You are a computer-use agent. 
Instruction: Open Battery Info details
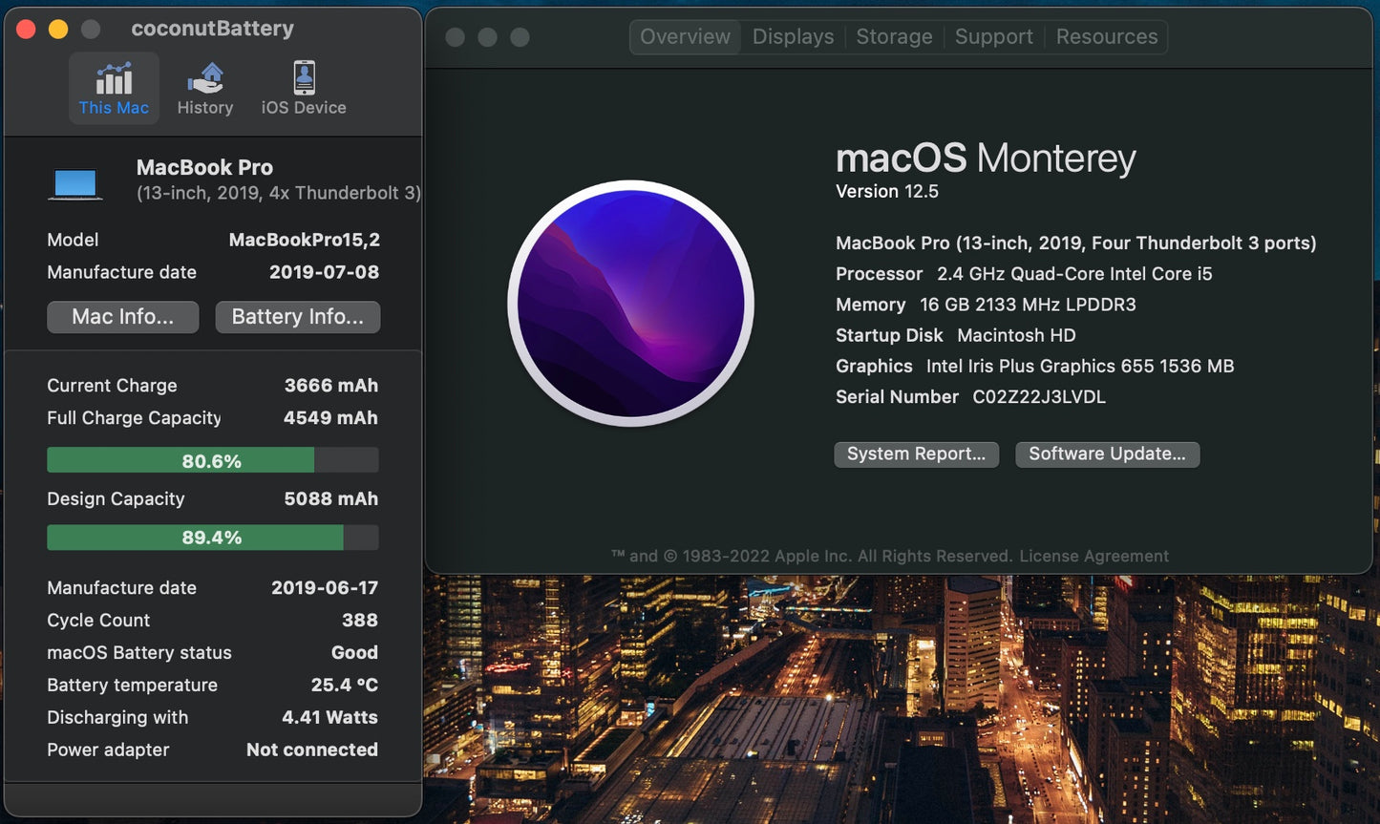click(x=297, y=316)
